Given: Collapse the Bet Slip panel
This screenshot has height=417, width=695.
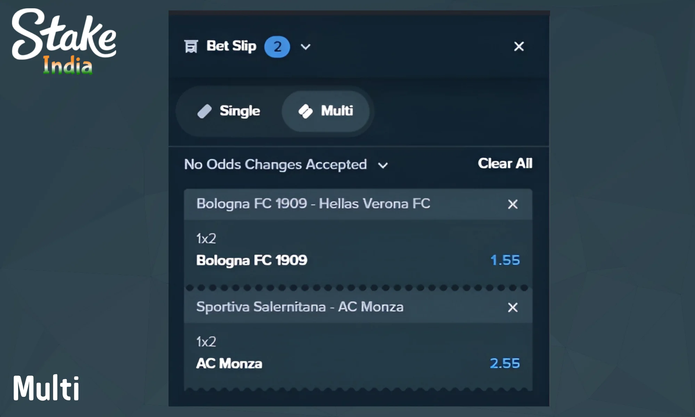Looking at the screenshot, I should pyautogui.click(x=305, y=47).
